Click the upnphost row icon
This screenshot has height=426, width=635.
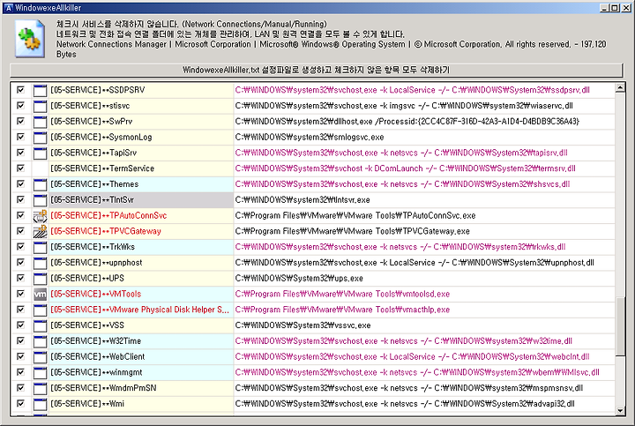(40, 263)
